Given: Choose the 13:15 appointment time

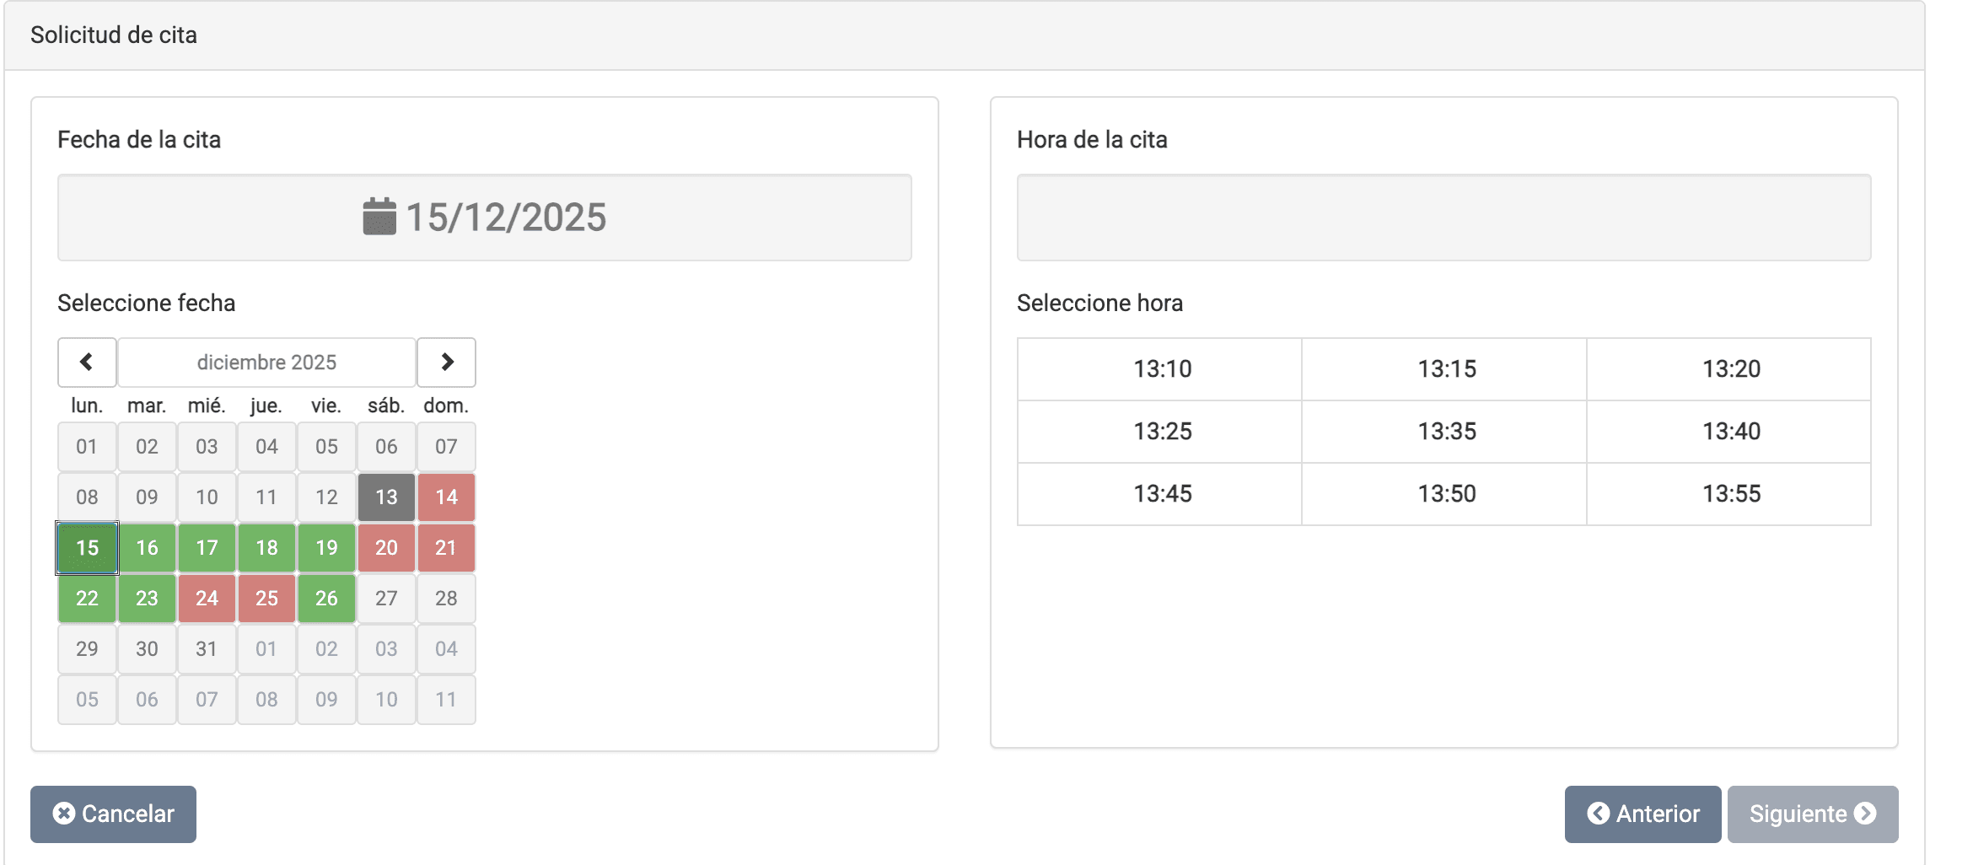Looking at the screenshot, I should [x=1446, y=369].
